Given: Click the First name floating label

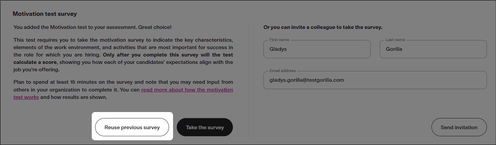Looking at the screenshot, I should point(279,40).
